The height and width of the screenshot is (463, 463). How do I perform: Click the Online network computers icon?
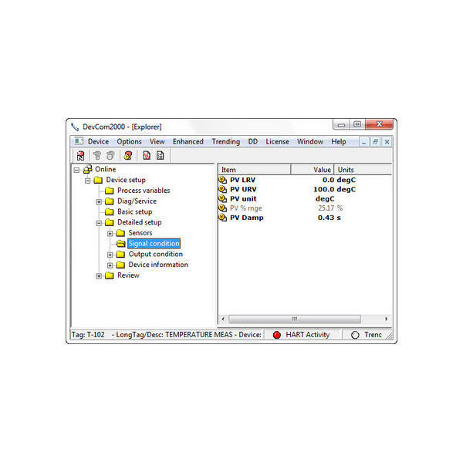pyautogui.click(x=88, y=169)
